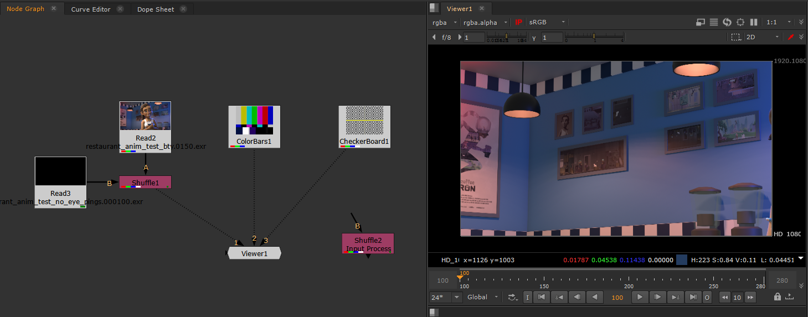Open the Global frame range dropdown
The width and height of the screenshot is (808, 317).
coord(482,298)
